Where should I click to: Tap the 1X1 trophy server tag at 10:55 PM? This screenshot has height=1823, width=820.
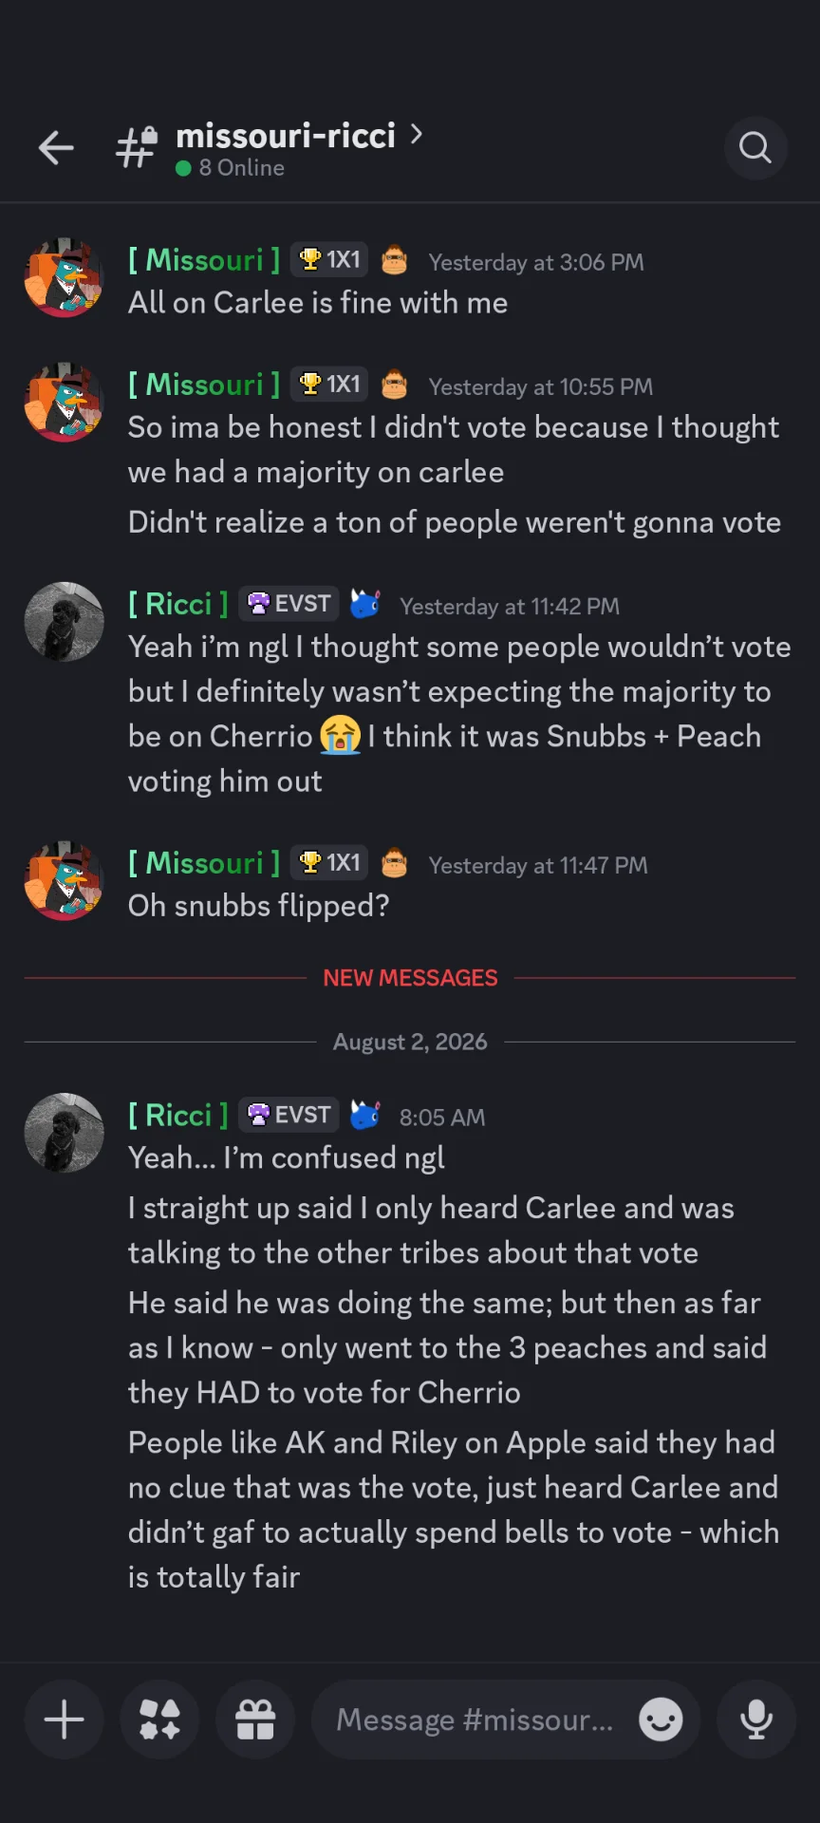(x=329, y=385)
